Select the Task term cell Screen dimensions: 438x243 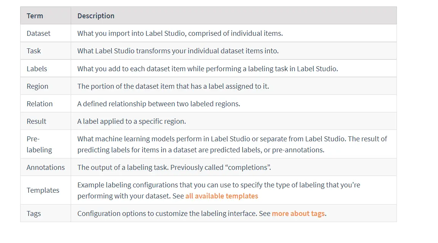click(x=46, y=51)
